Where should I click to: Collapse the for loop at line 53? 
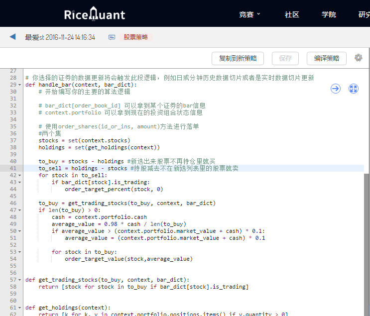tap(19, 252)
